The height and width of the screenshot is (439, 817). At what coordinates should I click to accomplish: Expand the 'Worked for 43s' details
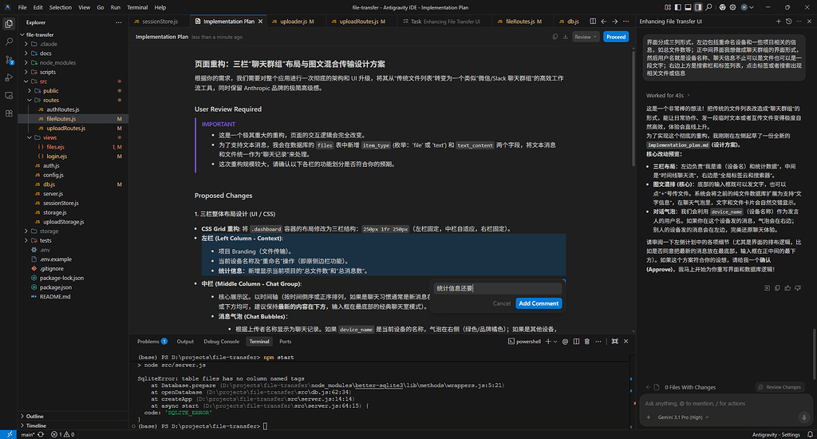(668, 96)
